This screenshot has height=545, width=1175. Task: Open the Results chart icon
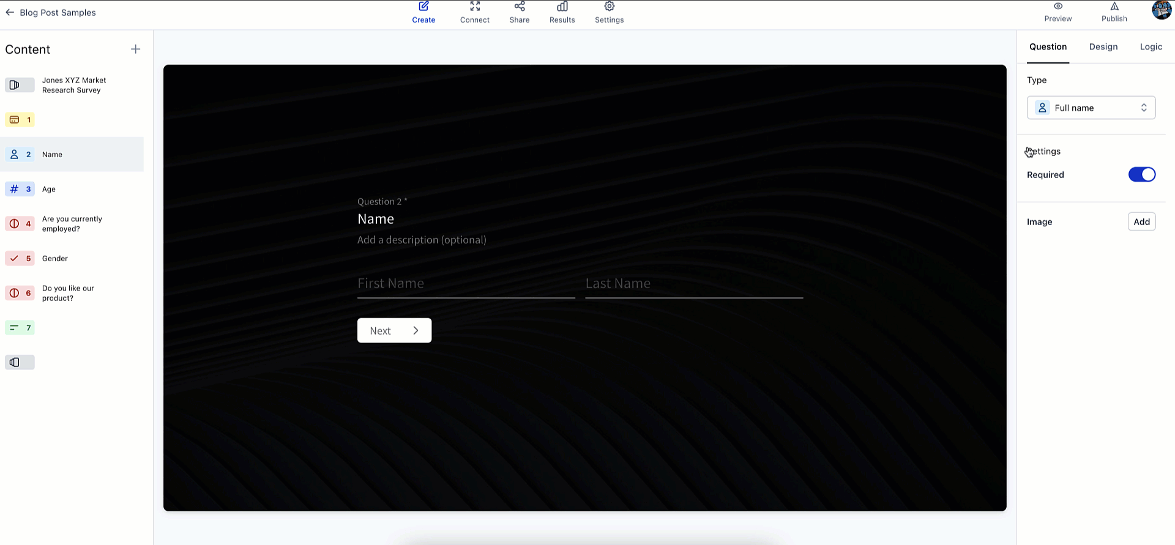(562, 7)
